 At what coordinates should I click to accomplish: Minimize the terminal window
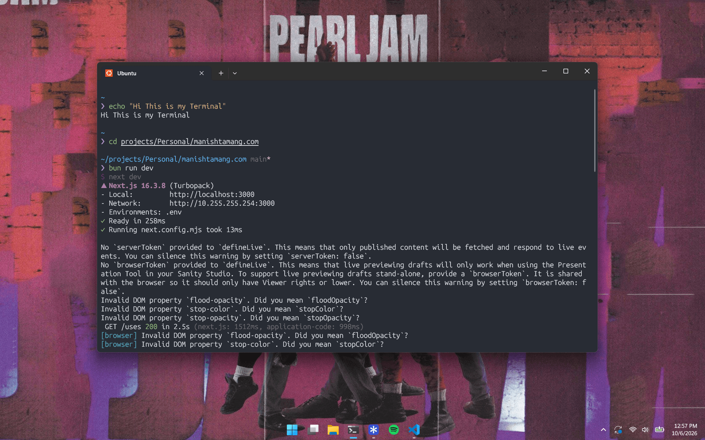(544, 71)
